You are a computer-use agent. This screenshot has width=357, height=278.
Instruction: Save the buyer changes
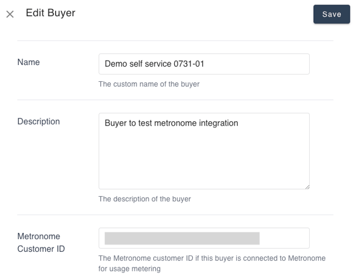tap(331, 14)
